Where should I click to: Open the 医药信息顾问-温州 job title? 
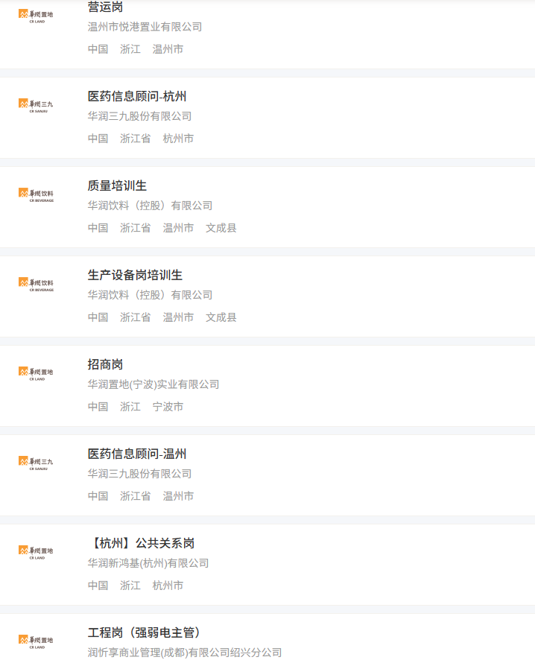click(137, 454)
